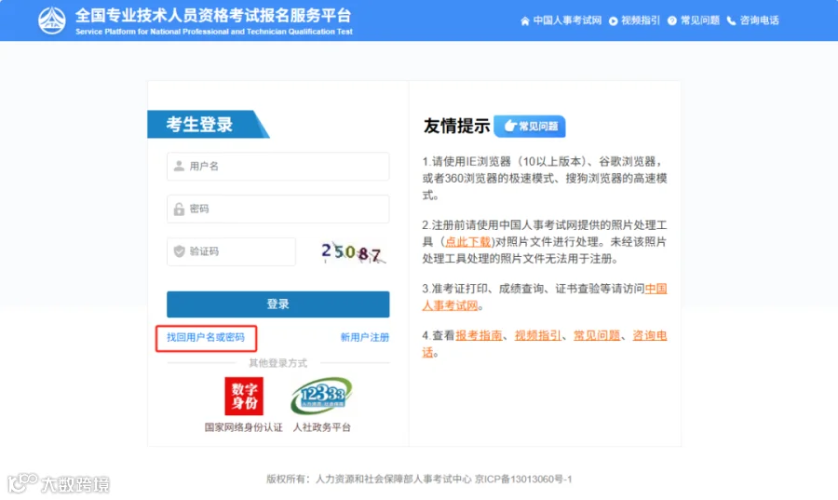This screenshot has height=500, width=838.
Task: Refresh the captcha image 25087
Action: (x=353, y=252)
